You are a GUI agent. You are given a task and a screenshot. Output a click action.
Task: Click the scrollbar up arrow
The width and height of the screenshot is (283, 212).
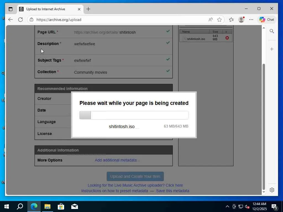click(x=264, y=28)
